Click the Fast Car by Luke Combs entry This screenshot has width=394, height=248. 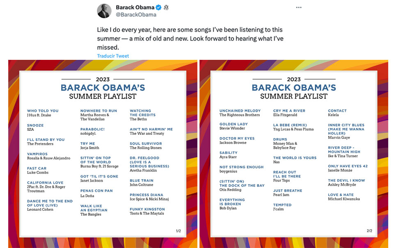pyautogui.click(x=38, y=170)
